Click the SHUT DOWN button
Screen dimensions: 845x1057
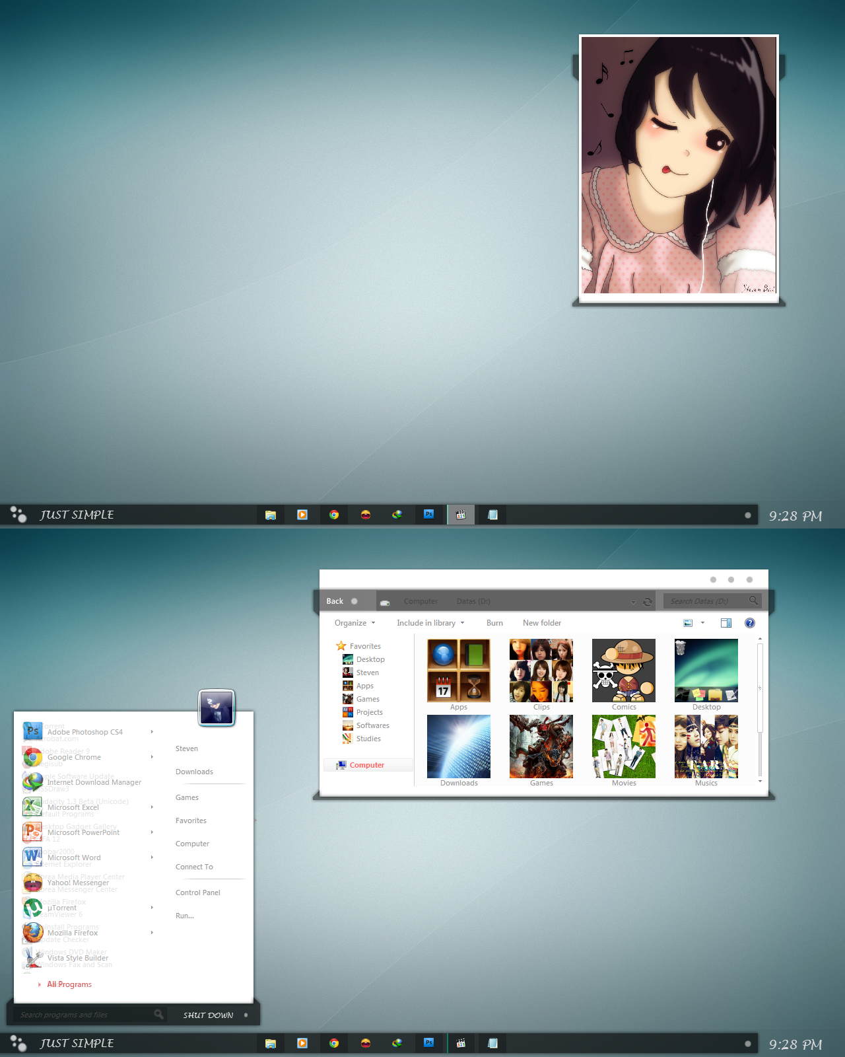[208, 1015]
